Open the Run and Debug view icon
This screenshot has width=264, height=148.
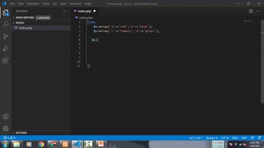pyautogui.click(x=5, y=49)
